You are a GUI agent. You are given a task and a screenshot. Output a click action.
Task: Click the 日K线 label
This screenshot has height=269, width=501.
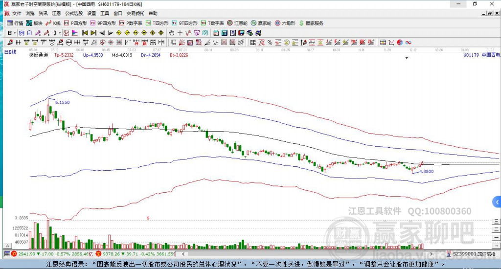pyautogui.click(x=10, y=52)
